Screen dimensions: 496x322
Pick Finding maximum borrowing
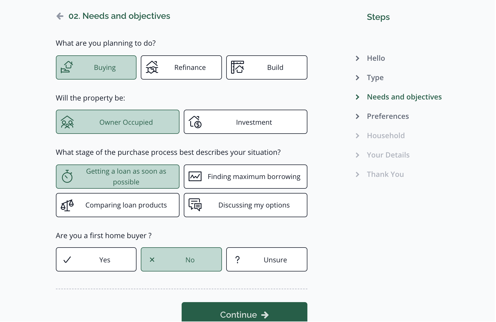[x=246, y=177]
